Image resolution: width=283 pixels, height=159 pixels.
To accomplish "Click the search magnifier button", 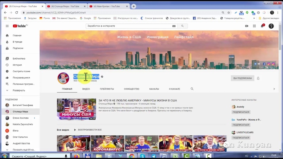I will (x=183, y=26).
